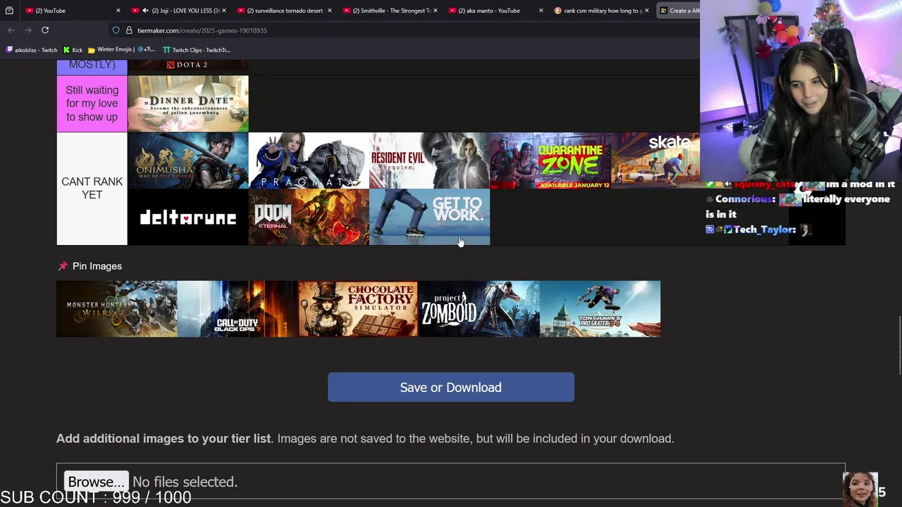This screenshot has width=902, height=507.
Task: Select the Monster Hunter Wilds pinned image
Action: (117, 309)
